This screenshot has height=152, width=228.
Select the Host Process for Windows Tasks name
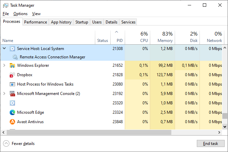click(45, 84)
